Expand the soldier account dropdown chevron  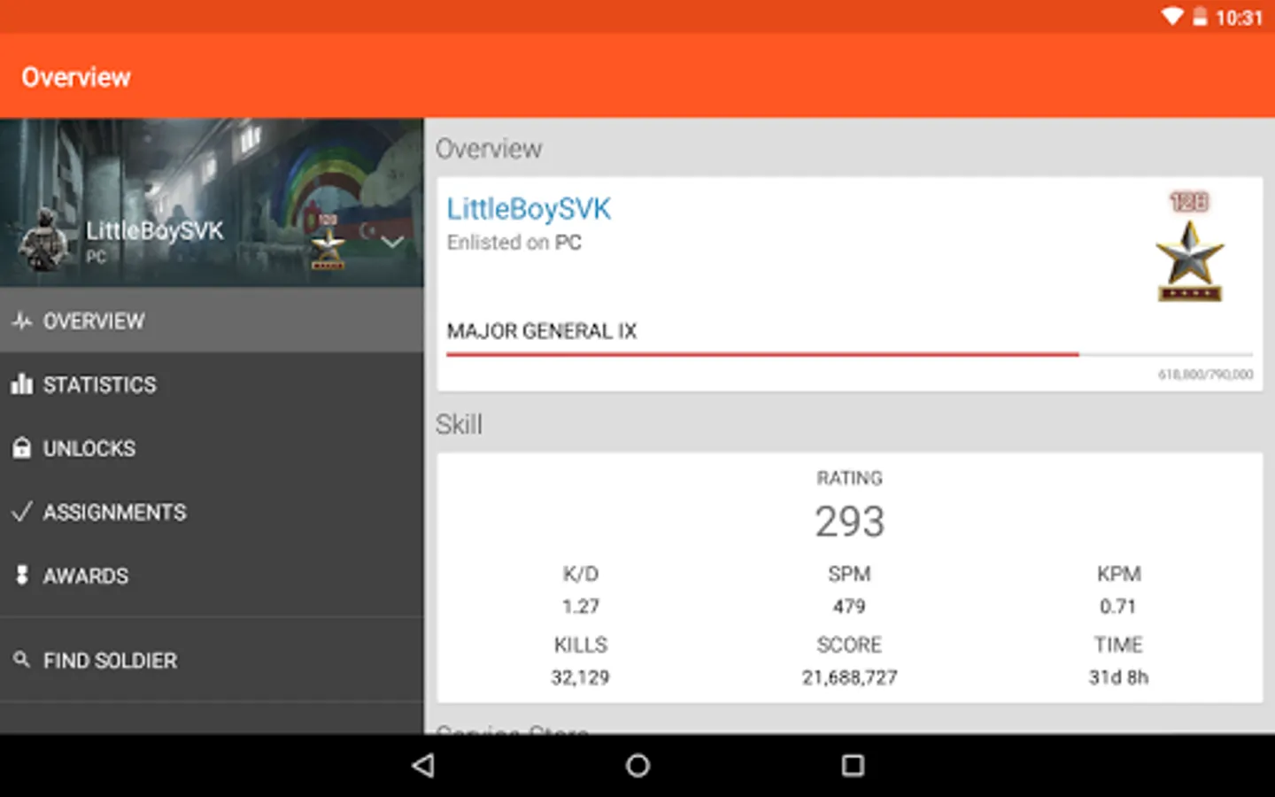tap(392, 242)
